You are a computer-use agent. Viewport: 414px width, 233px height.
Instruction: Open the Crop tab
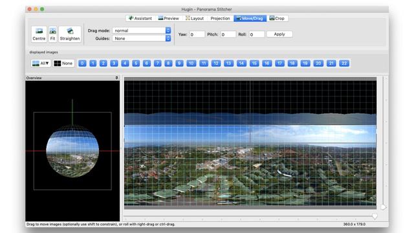pos(277,18)
